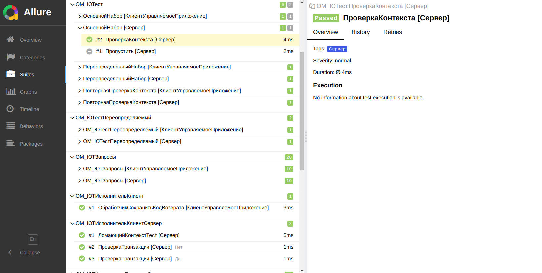Expand OM_ЮТестПереопределяемый [Сервер]

[x=79, y=142]
